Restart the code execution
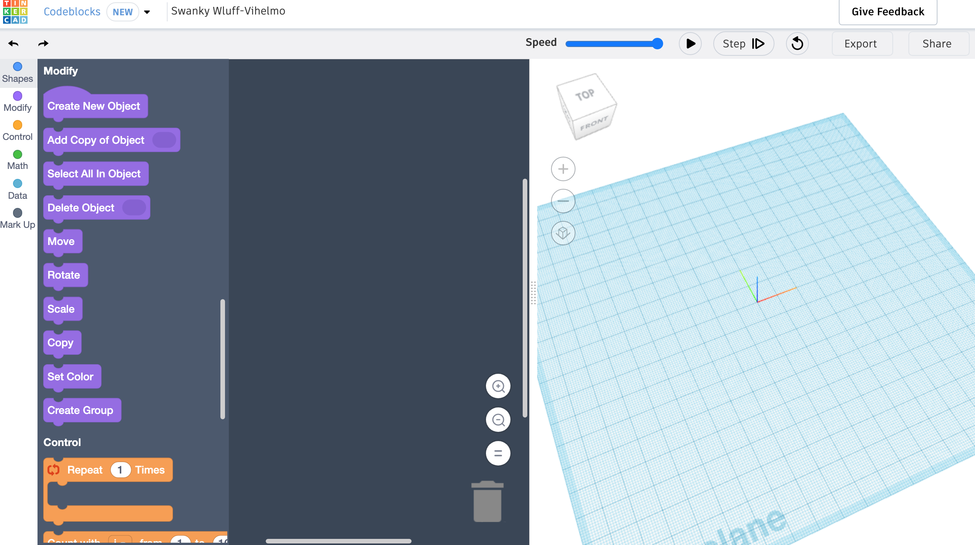The height and width of the screenshot is (545, 975). (797, 44)
